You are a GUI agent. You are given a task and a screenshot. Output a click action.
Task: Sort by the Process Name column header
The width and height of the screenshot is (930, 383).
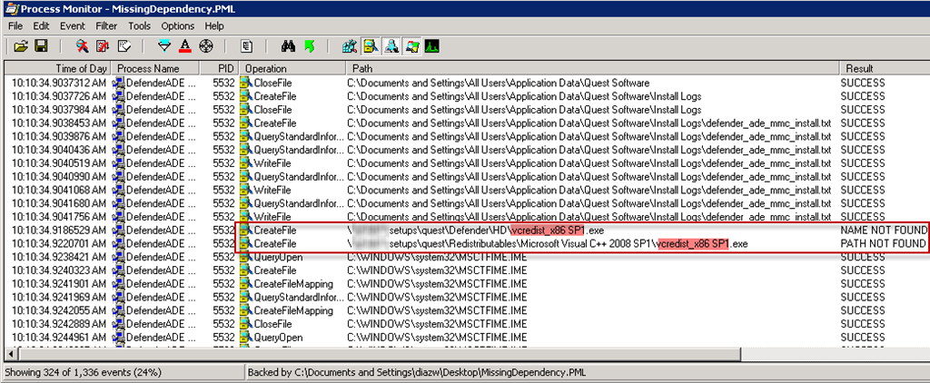[147, 68]
